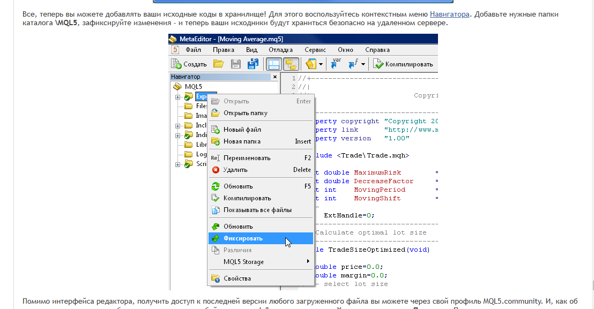Open the Сервис menu

pos(315,50)
